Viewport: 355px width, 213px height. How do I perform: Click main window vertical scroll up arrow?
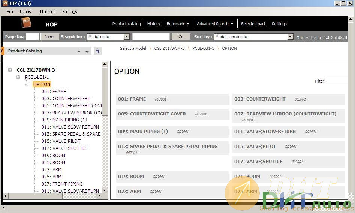pyautogui.click(x=351, y=19)
